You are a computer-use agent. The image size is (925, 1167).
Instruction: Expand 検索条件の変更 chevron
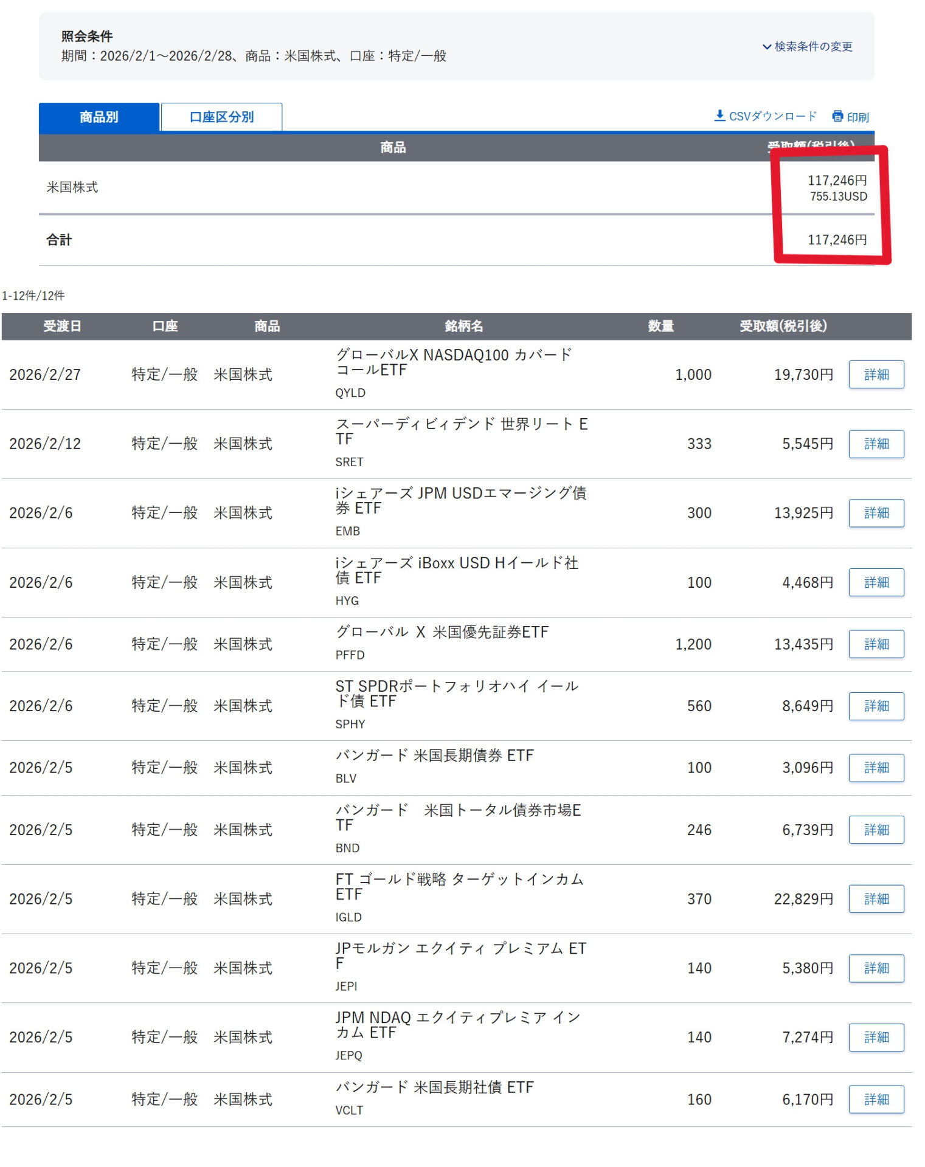point(766,47)
